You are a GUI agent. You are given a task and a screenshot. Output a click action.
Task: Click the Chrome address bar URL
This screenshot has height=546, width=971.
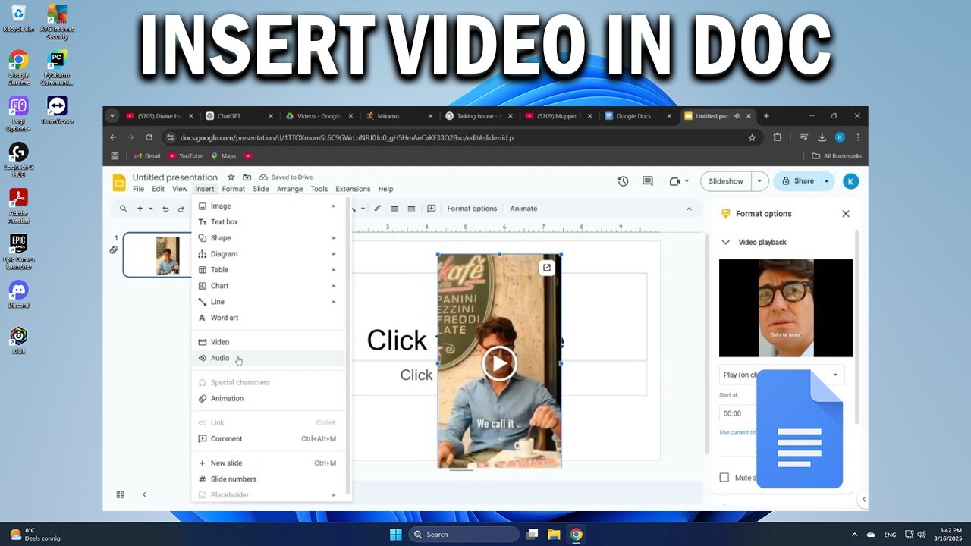point(347,138)
